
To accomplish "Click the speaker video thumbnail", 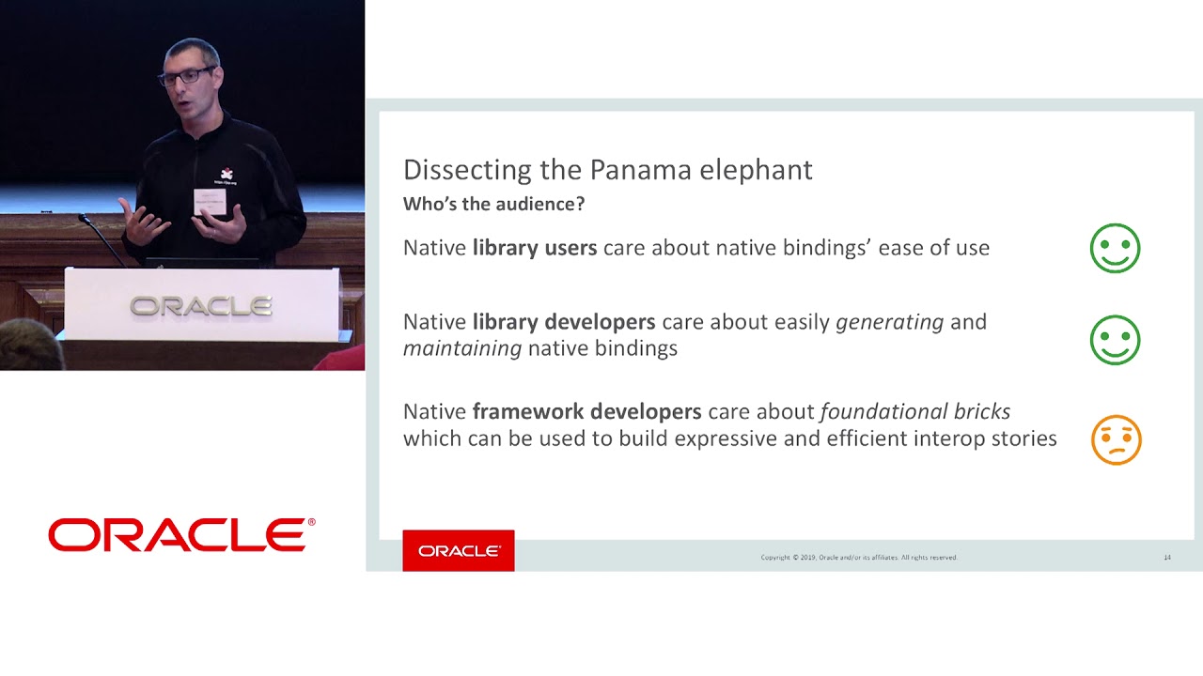I will 182,185.
